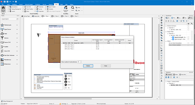Open the Network Design ribbon tab
195x105 pixels.
(x=29, y=4)
